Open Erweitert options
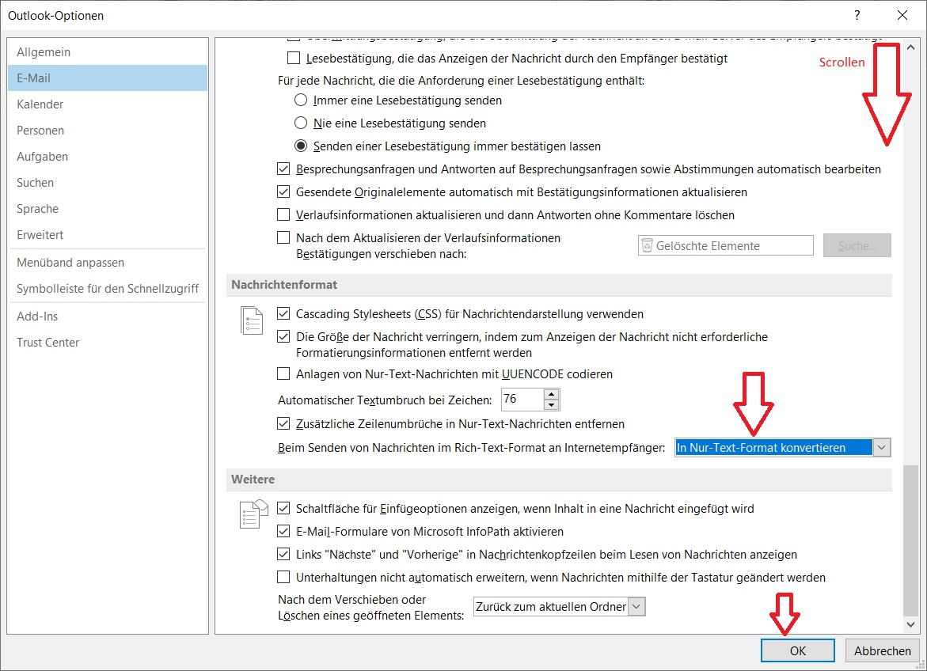The width and height of the screenshot is (927, 671). click(108, 235)
